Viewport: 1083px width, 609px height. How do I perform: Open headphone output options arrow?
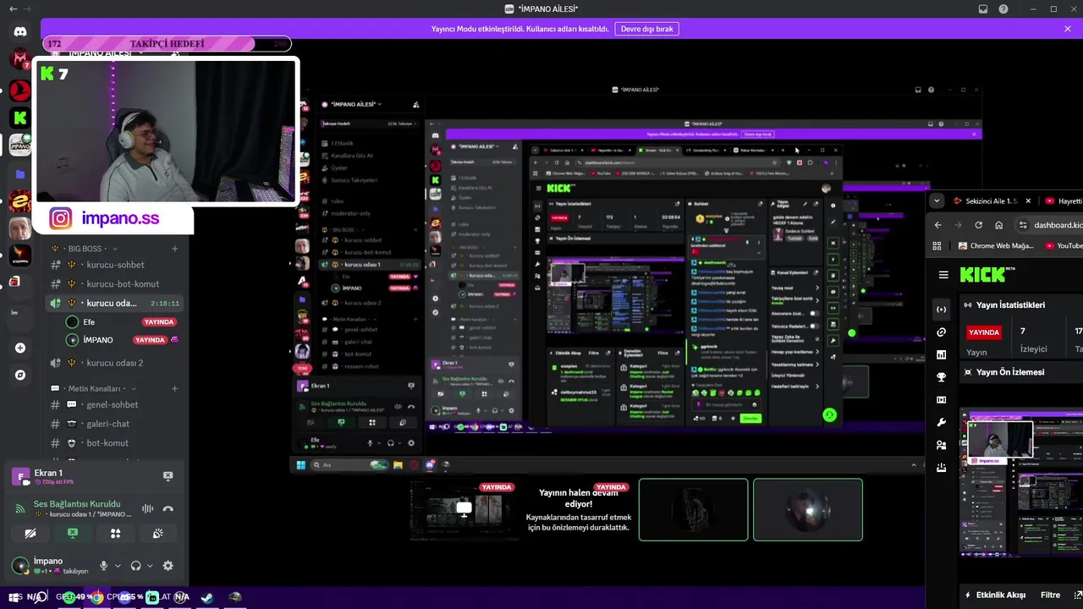click(150, 566)
